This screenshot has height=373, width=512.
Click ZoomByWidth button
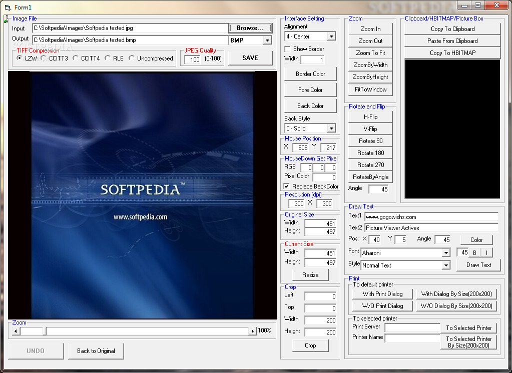point(370,65)
